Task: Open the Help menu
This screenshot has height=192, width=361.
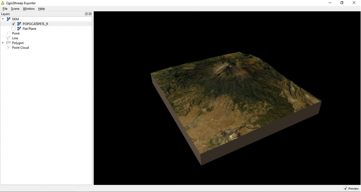Action: (42, 8)
